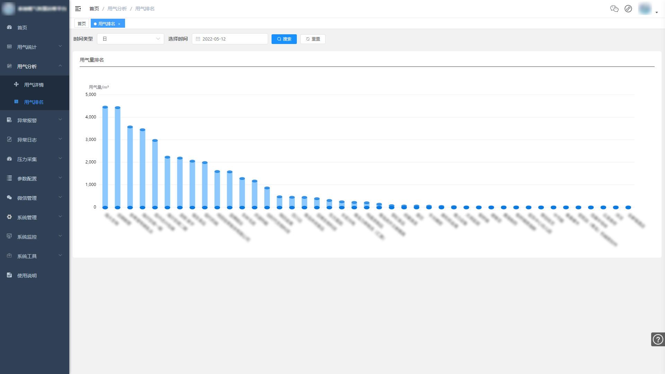
Task: Click the tallest first bar in chart
Action: tap(105, 157)
